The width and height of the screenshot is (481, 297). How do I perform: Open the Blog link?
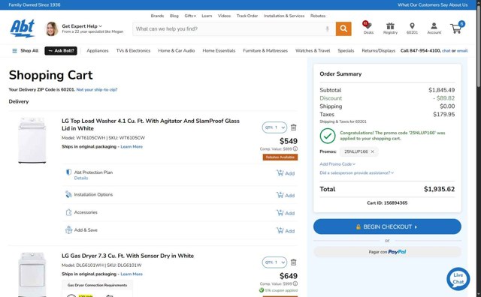(174, 16)
